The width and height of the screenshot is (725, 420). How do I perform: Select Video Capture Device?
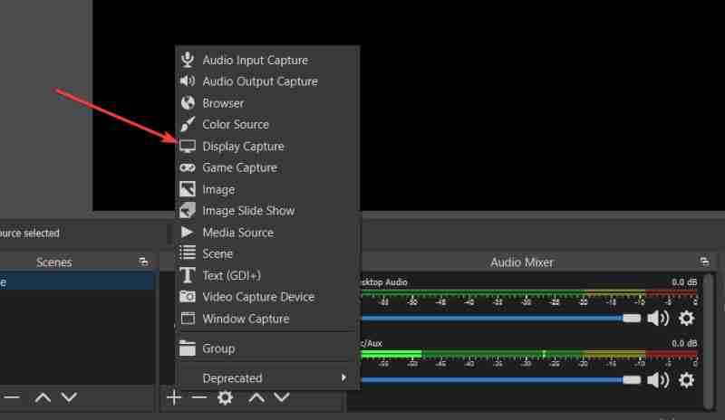click(x=267, y=297)
